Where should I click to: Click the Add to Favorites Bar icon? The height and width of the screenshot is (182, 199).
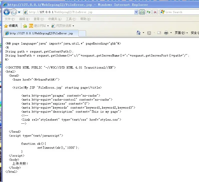[x=25, y=26]
